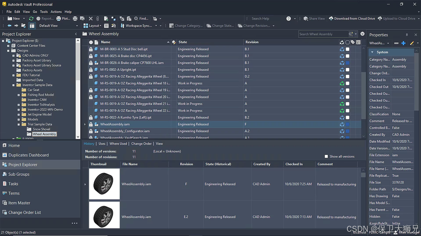Click the minus icon in Properties
421x236 pixels.
click(x=396, y=43)
